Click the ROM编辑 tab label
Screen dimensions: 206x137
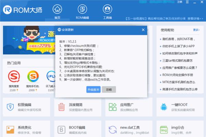pyautogui.click(x=82, y=18)
